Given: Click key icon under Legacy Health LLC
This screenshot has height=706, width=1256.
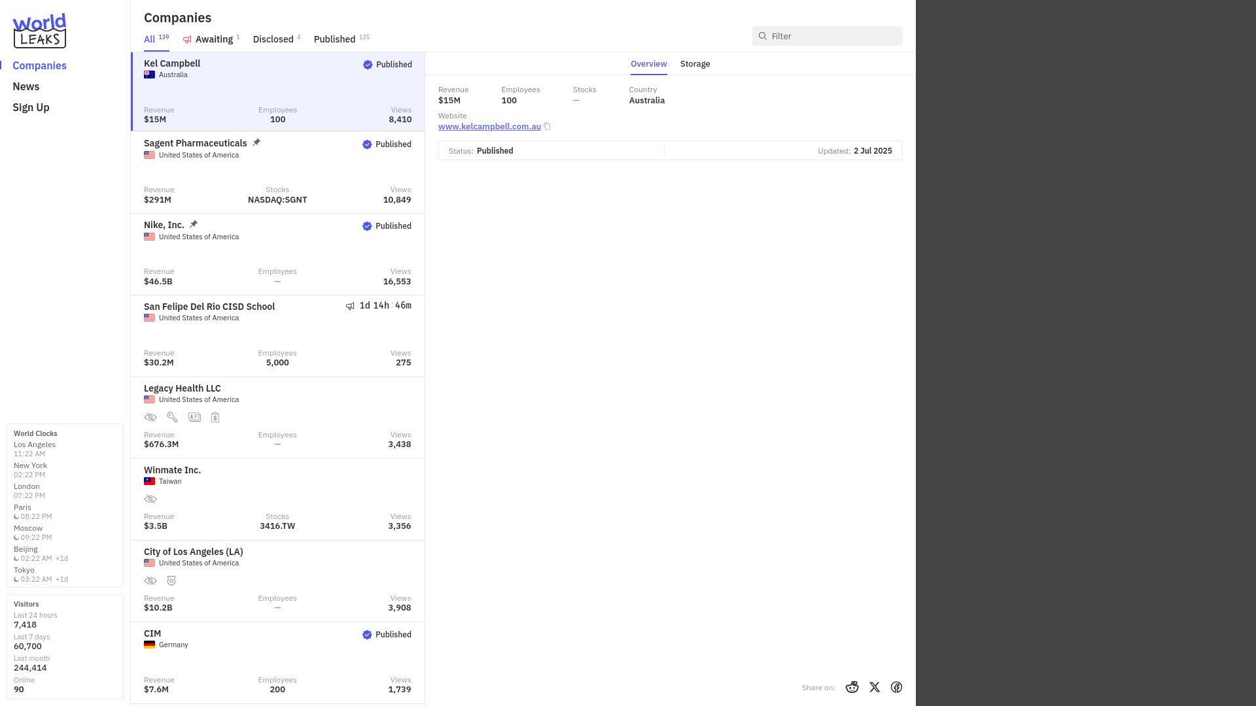Looking at the screenshot, I should 172,417.
